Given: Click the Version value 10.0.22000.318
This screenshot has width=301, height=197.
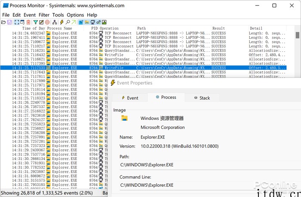Looking at the screenshot, I should point(179,146).
